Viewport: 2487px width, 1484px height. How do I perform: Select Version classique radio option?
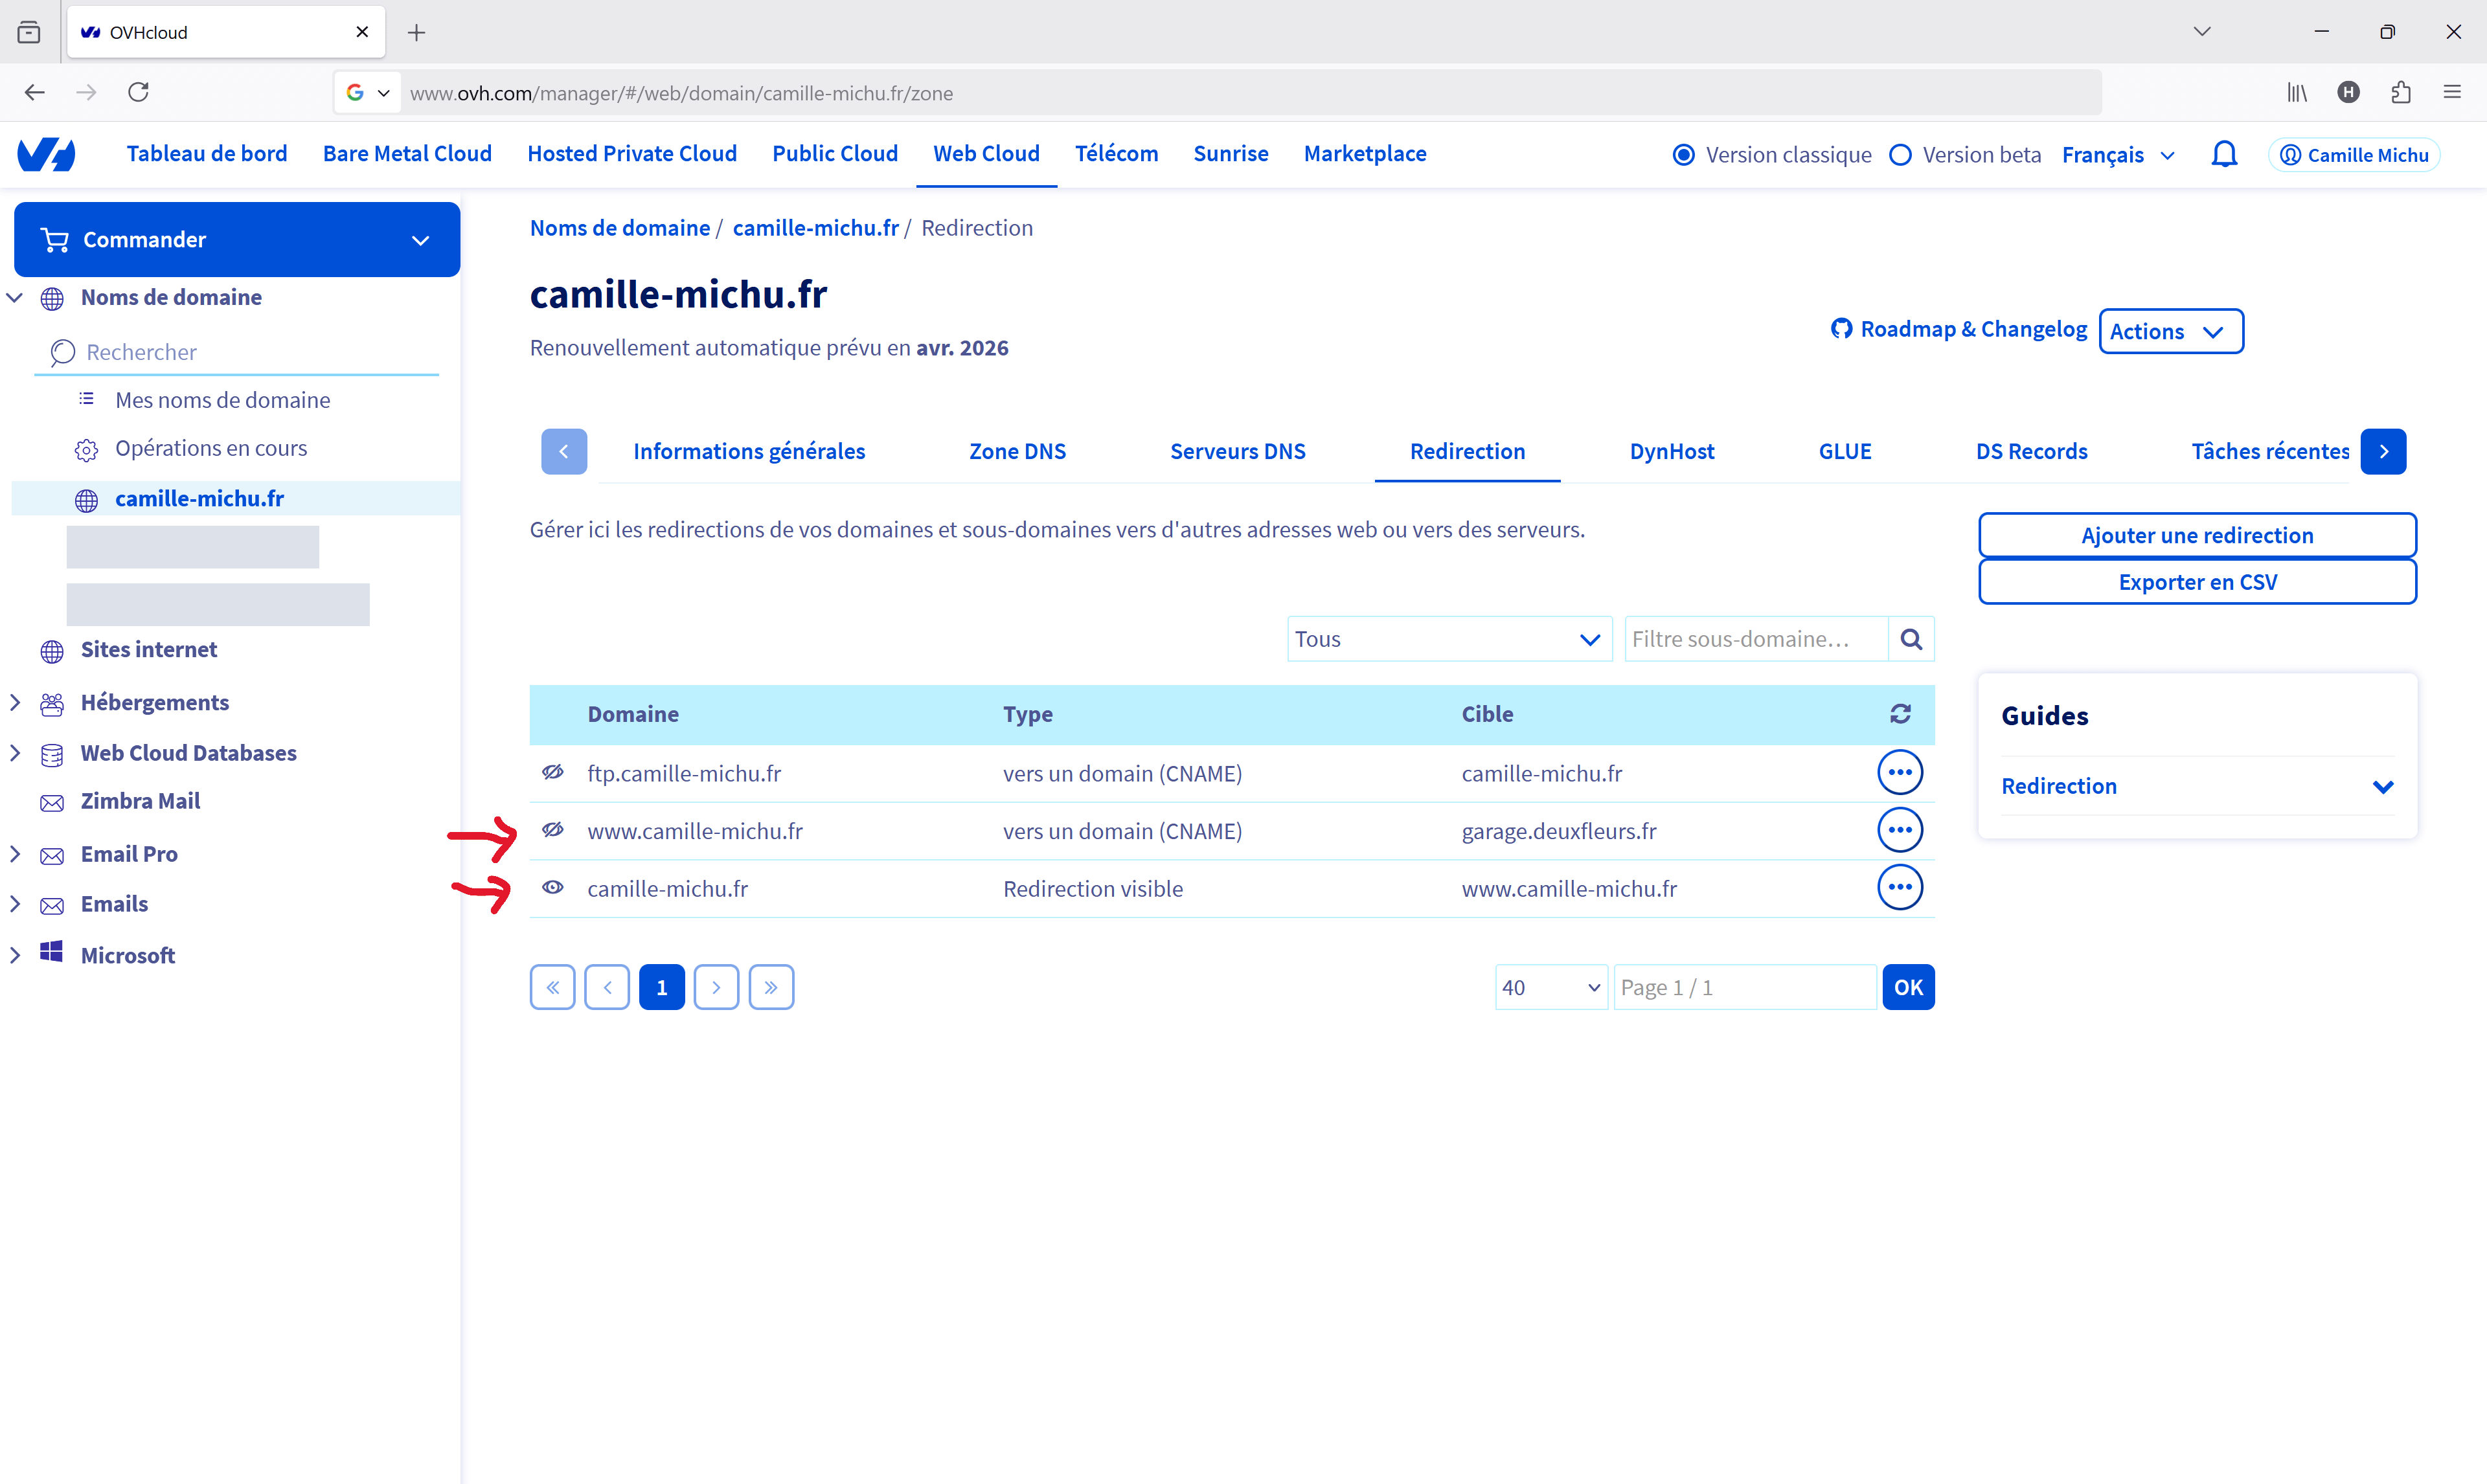(1684, 155)
